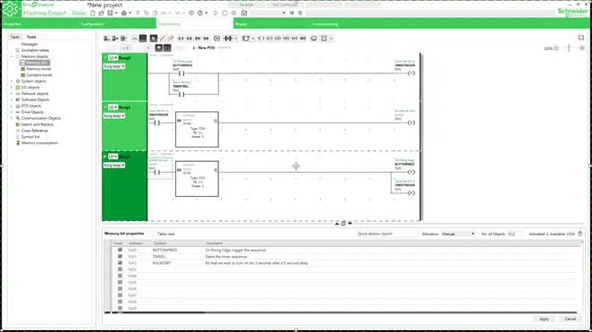Image resolution: width=592 pixels, height=332 pixels.
Task: Click the help question mark icon
Action: 199,13
